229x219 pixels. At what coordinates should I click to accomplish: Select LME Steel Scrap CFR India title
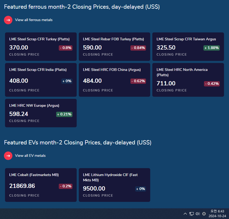click(x=38, y=70)
